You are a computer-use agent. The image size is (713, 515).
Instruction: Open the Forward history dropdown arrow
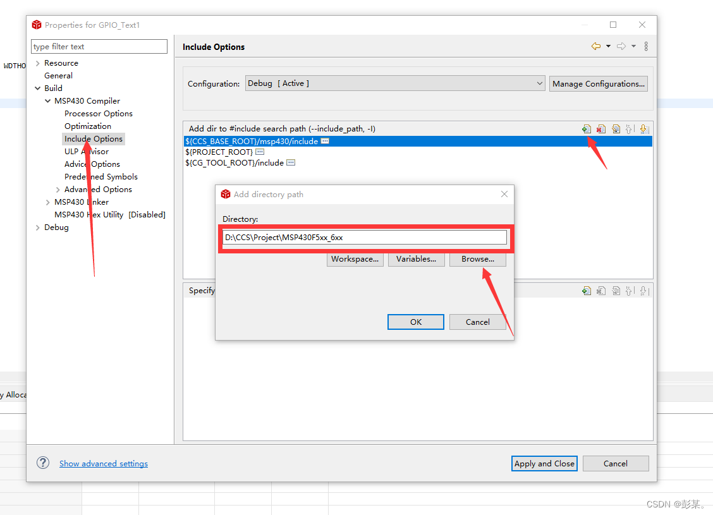pos(633,46)
